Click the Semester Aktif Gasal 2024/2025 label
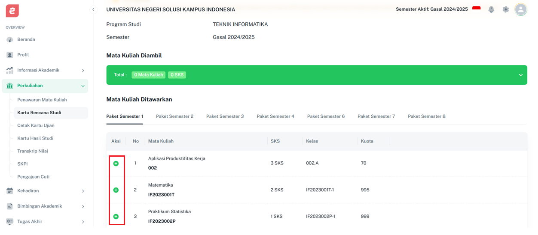The height and width of the screenshot is (235, 538). coord(432,9)
